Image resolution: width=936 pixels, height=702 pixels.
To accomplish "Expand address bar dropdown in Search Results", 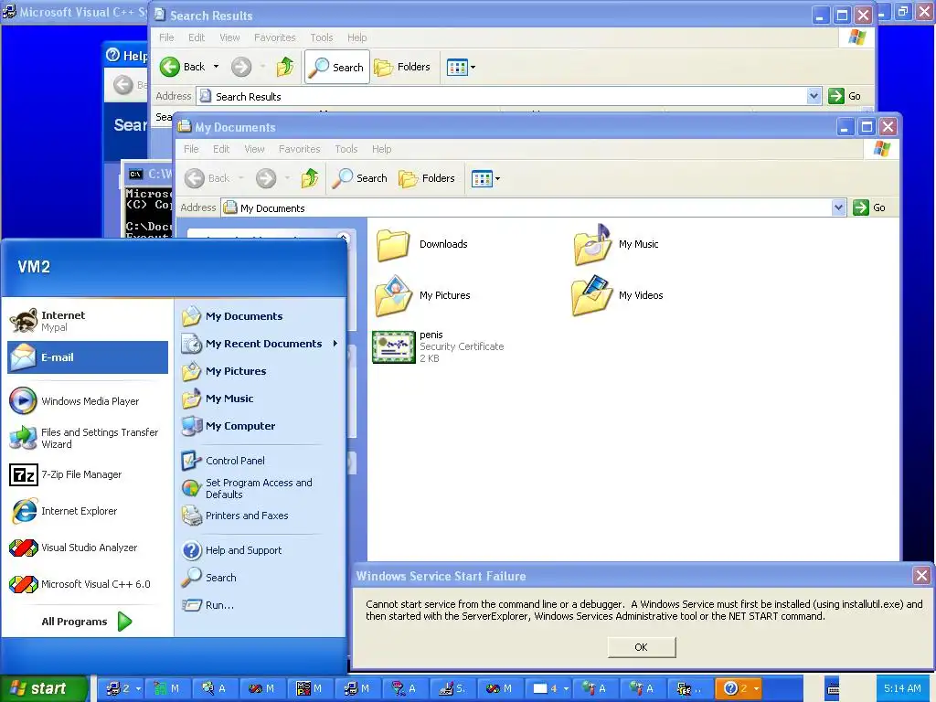I will pyautogui.click(x=813, y=96).
